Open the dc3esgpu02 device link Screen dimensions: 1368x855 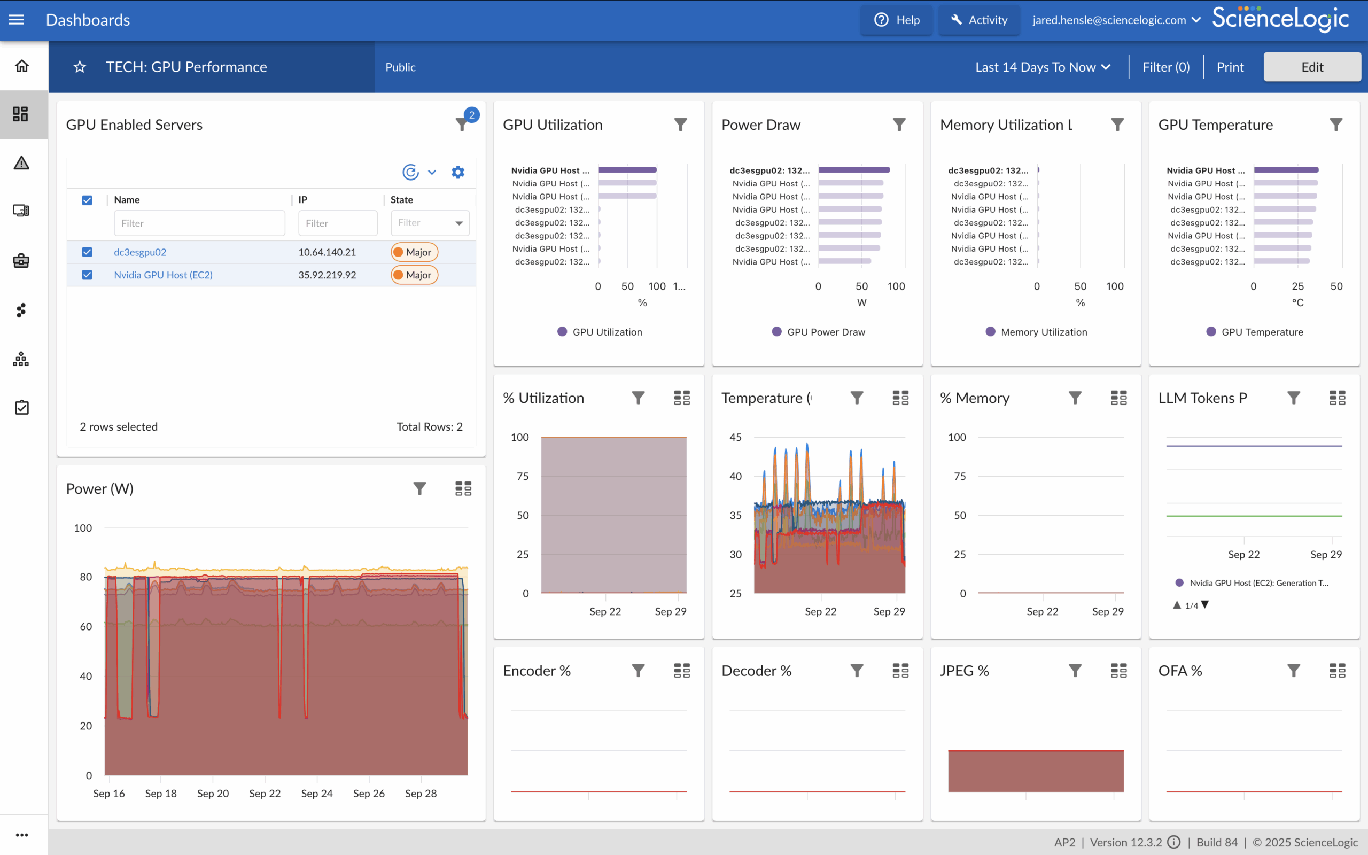(140, 252)
